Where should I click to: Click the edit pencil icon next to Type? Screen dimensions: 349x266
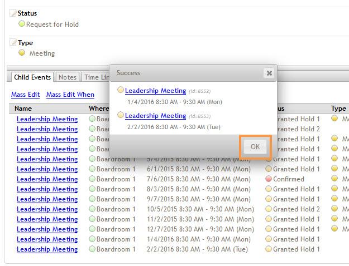[x=13, y=42]
